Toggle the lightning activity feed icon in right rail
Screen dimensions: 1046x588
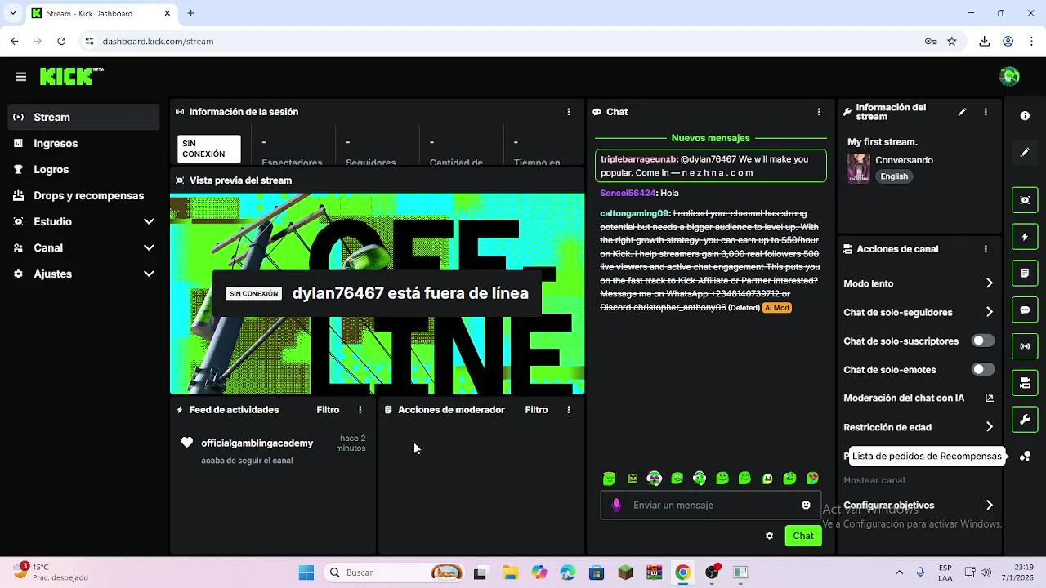[1025, 237]
